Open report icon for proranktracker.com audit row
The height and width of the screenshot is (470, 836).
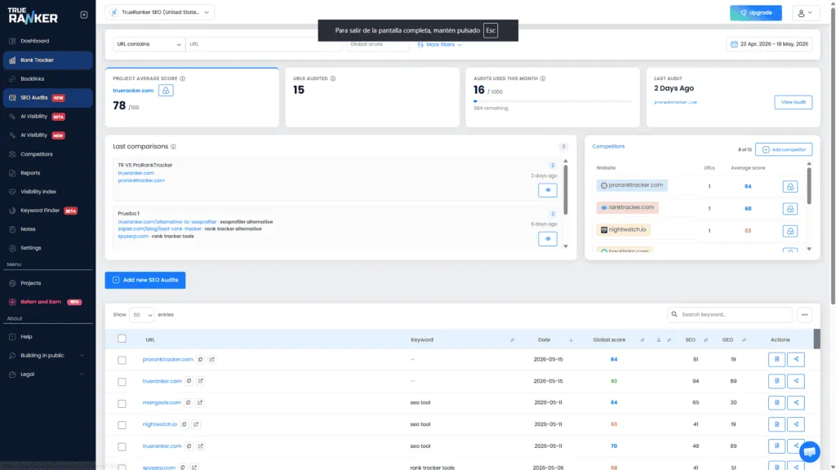coord(777,359)
